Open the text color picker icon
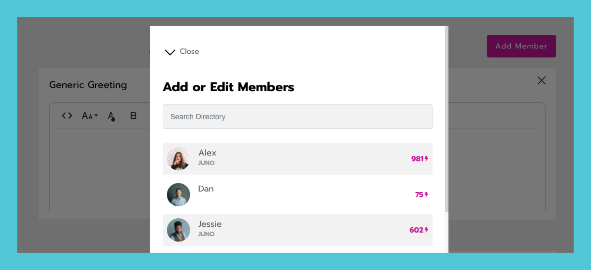 coord(111,116)
